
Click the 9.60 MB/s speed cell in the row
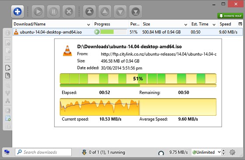click(x=228, y=32)
